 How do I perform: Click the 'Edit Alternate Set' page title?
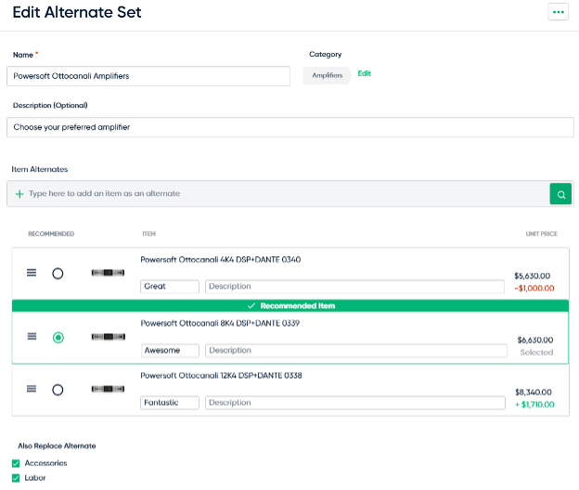[77, 12]
